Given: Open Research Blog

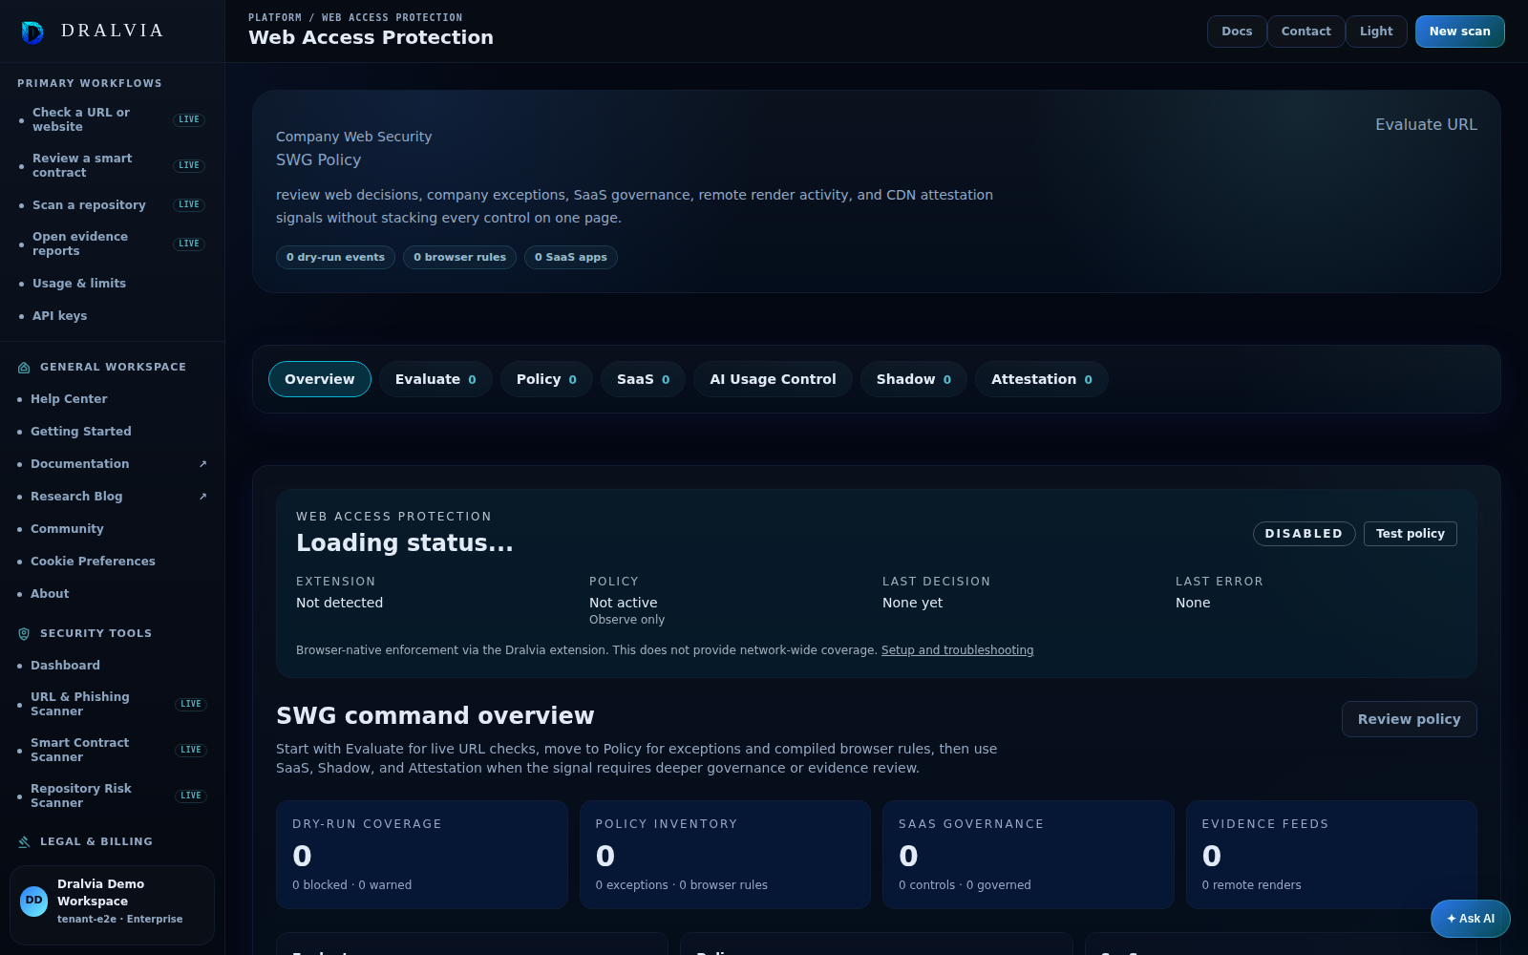Looking at the screenshot, I should click(112, 497).
